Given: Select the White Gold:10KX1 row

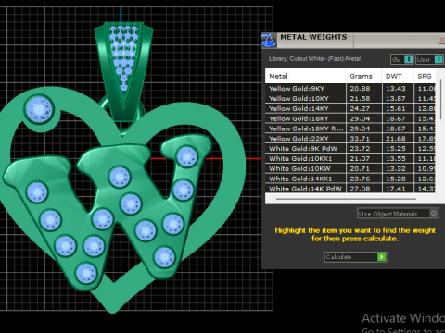Looking at the screenshot, I should tap(350, 159).
